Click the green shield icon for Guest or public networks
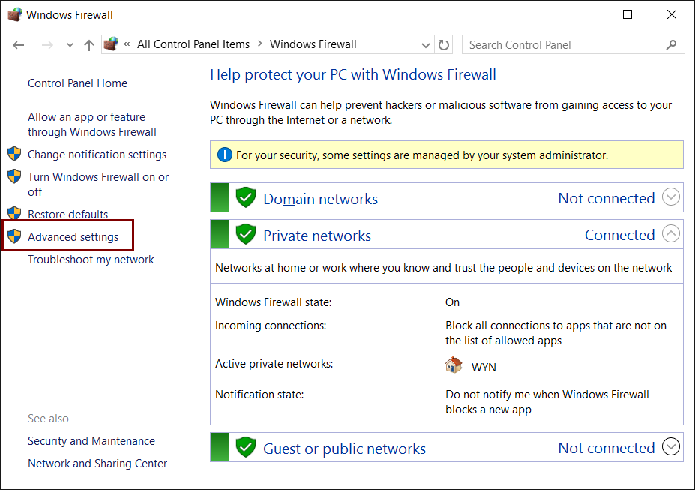Image resolution: width=695 pixels, height=490 pixels. (246, 447)
